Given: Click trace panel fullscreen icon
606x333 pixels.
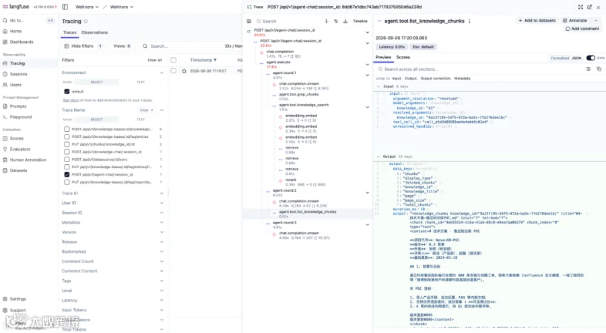Looking at the screenshot, I should click(x=580, y=7).
